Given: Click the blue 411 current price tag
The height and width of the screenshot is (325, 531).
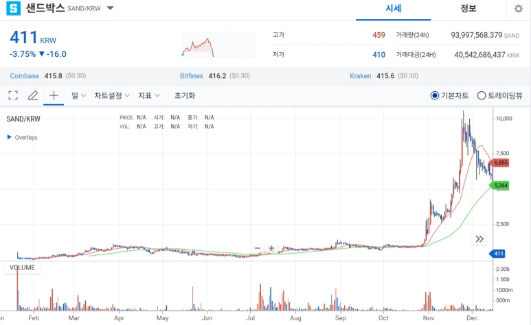Looking at the screenshot, I should pyautogui.click(x=497, y=254).
